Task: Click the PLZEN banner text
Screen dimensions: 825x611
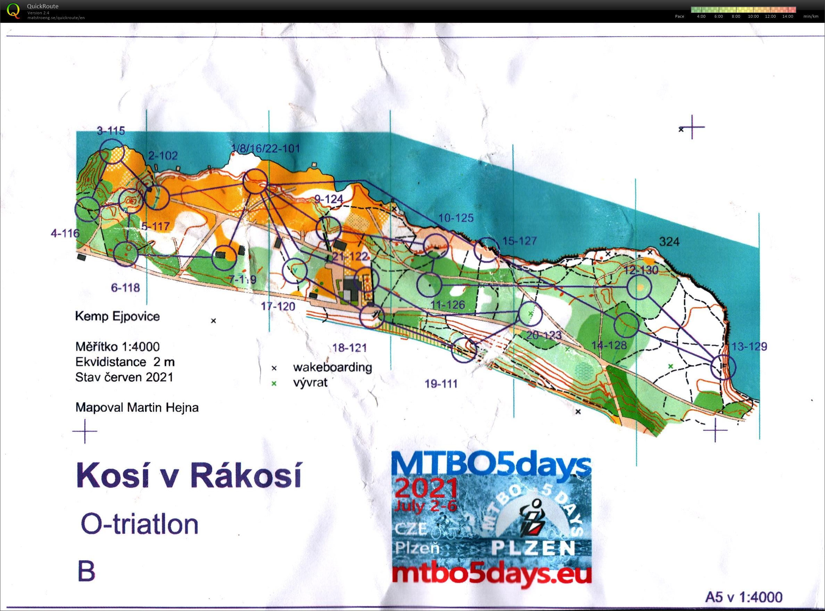Action: pos(533,548)
